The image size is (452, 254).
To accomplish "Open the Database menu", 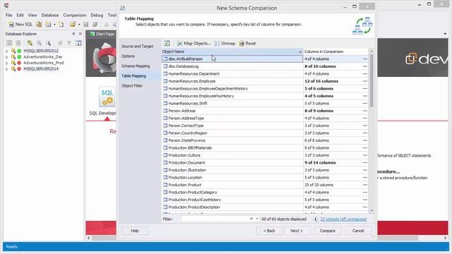I will click(50, 15).
